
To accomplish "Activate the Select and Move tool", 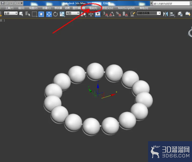I will point(49,14).
